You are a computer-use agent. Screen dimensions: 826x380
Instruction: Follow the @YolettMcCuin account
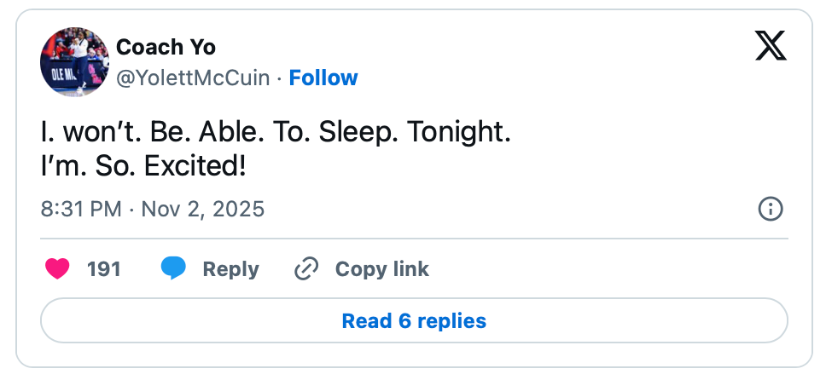(323, 78)
